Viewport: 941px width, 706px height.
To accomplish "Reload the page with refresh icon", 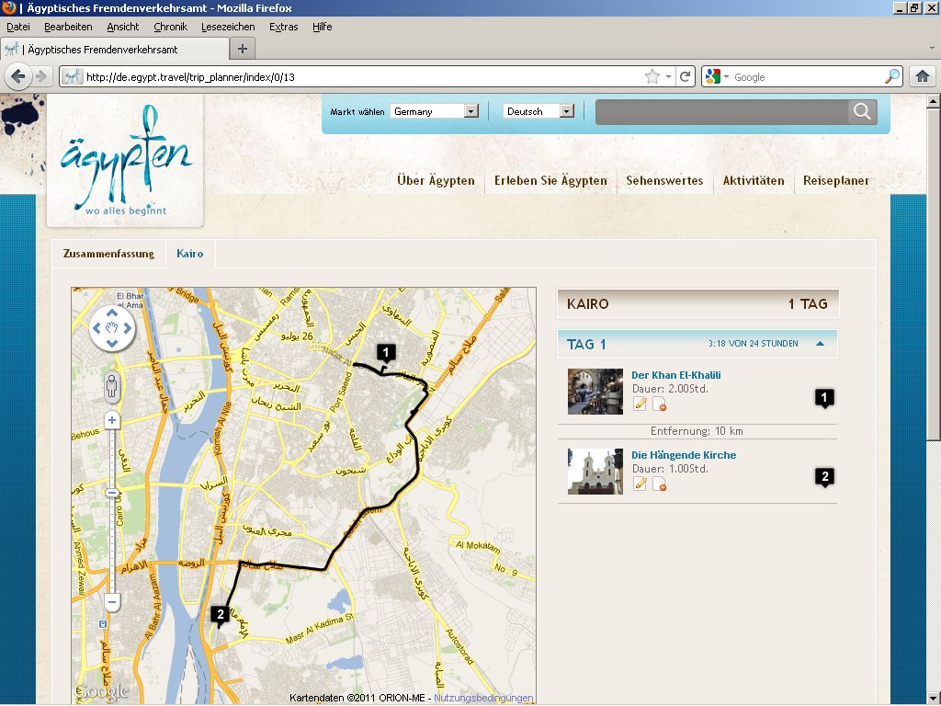I will tap(685, 77).
